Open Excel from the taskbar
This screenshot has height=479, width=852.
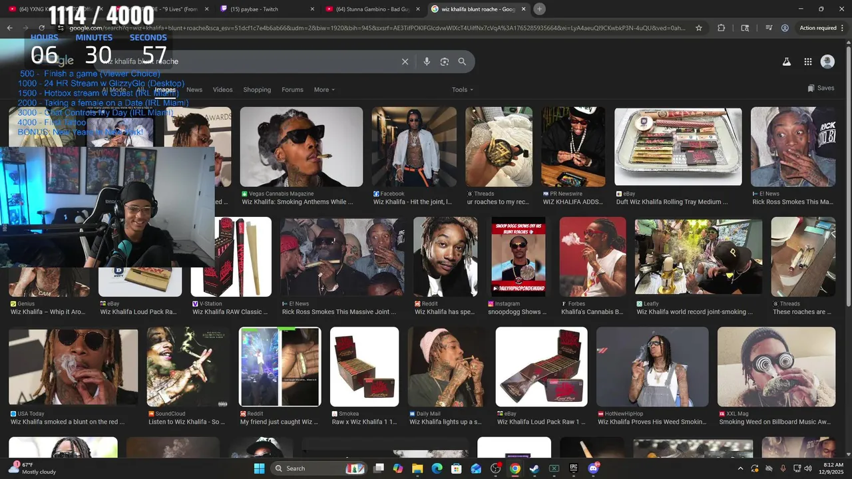[x=554, y=468]
